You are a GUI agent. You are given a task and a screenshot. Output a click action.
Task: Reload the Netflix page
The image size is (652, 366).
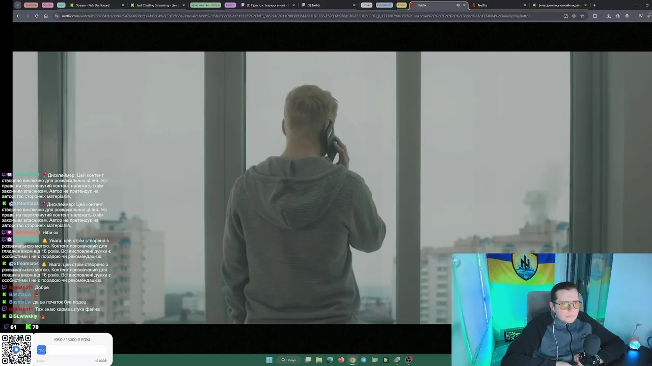point(36,16)
